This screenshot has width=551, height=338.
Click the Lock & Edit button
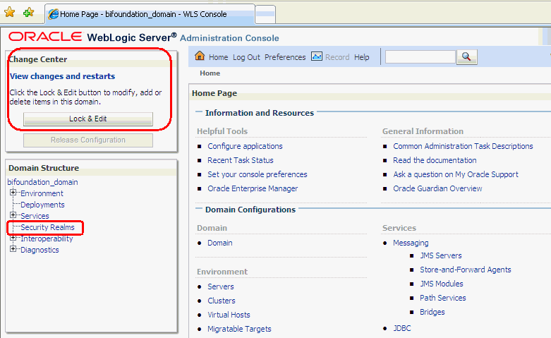[88, 119]
